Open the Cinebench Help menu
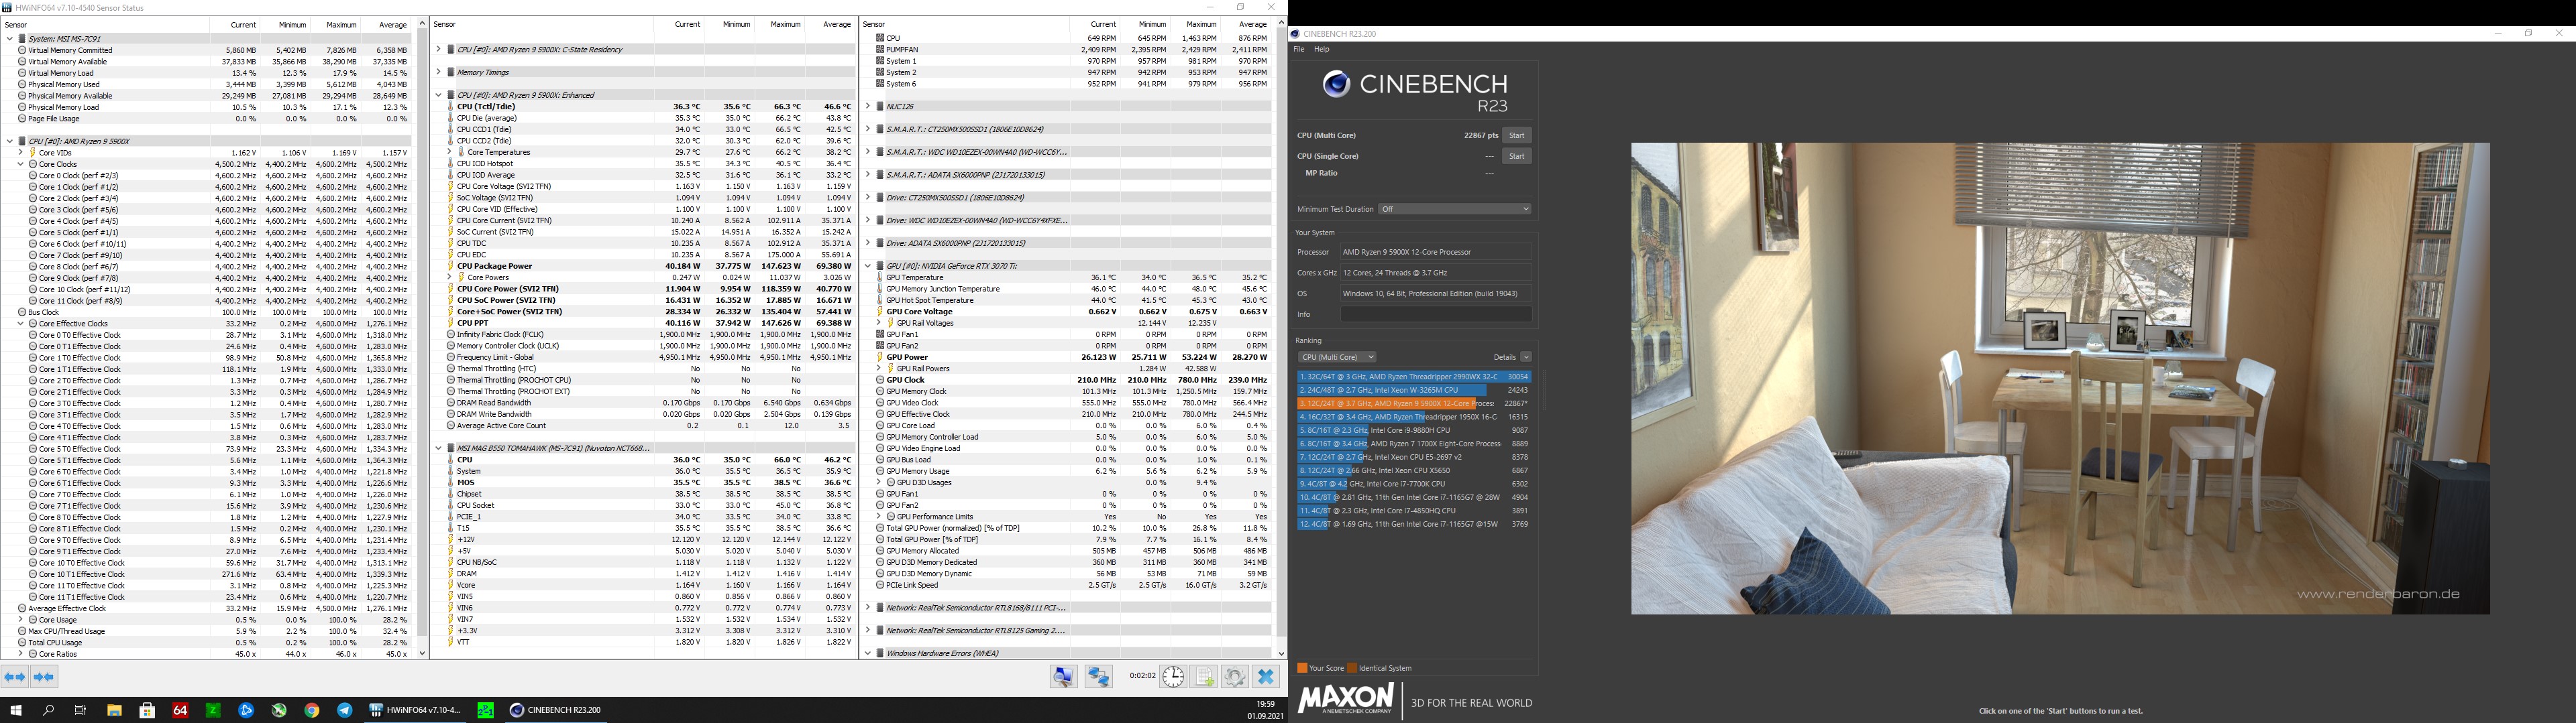 (1322, 49)
